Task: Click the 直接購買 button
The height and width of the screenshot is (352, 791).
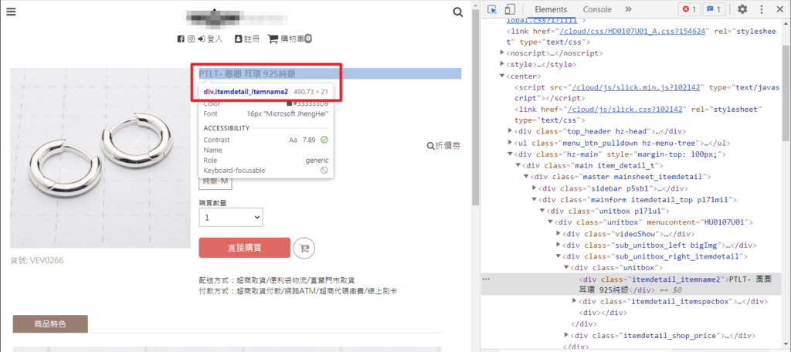Action: pyautogui.click(x=245, y=248)
